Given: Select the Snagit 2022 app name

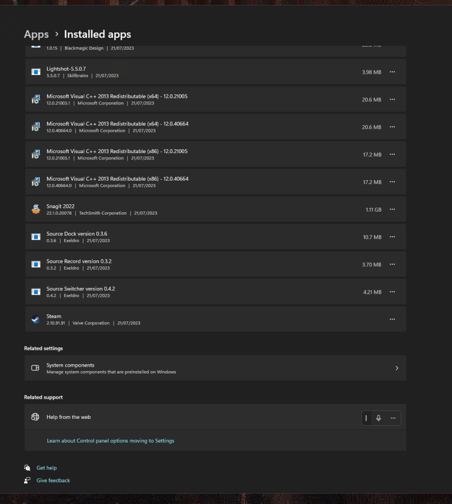Looking at the screenshot, I should coord(61,206).
